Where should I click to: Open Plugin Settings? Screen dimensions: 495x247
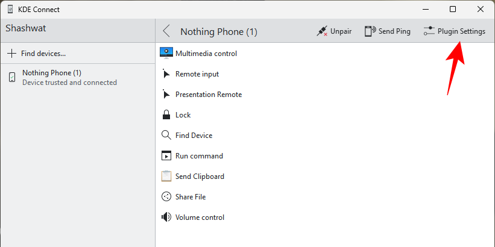point(454,31)
